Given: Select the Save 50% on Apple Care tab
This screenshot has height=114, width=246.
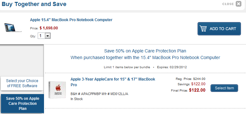Looking at the screenshot, I should click(x=22, y=104).
